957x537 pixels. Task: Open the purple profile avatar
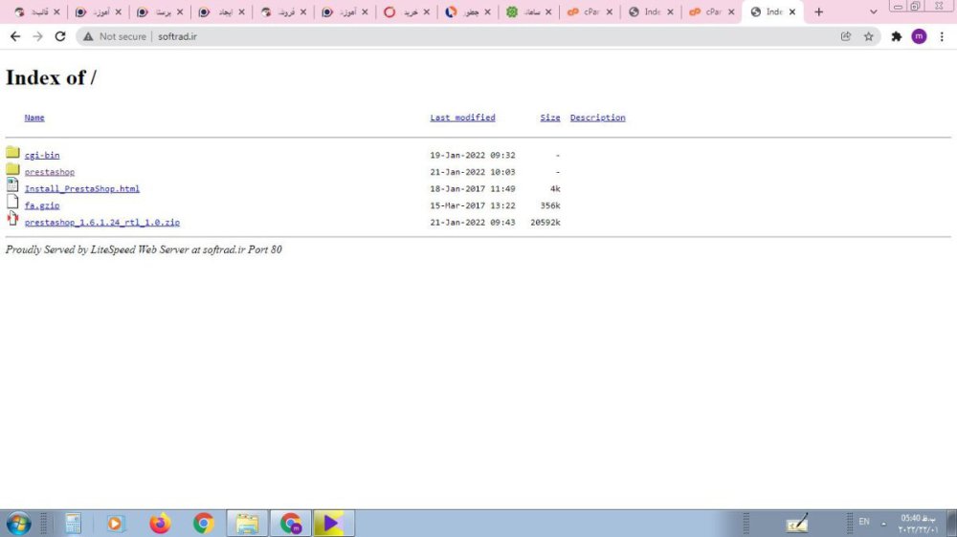point(919,36)
